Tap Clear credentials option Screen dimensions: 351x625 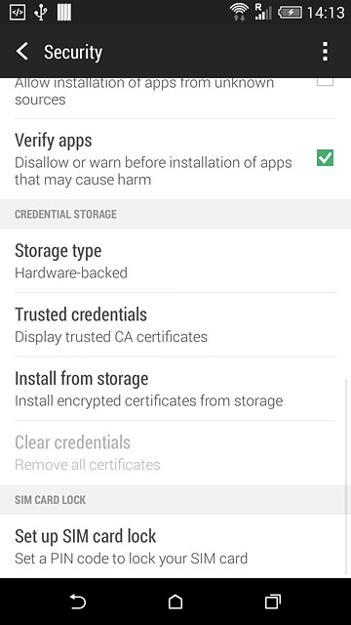coord(175,453)
